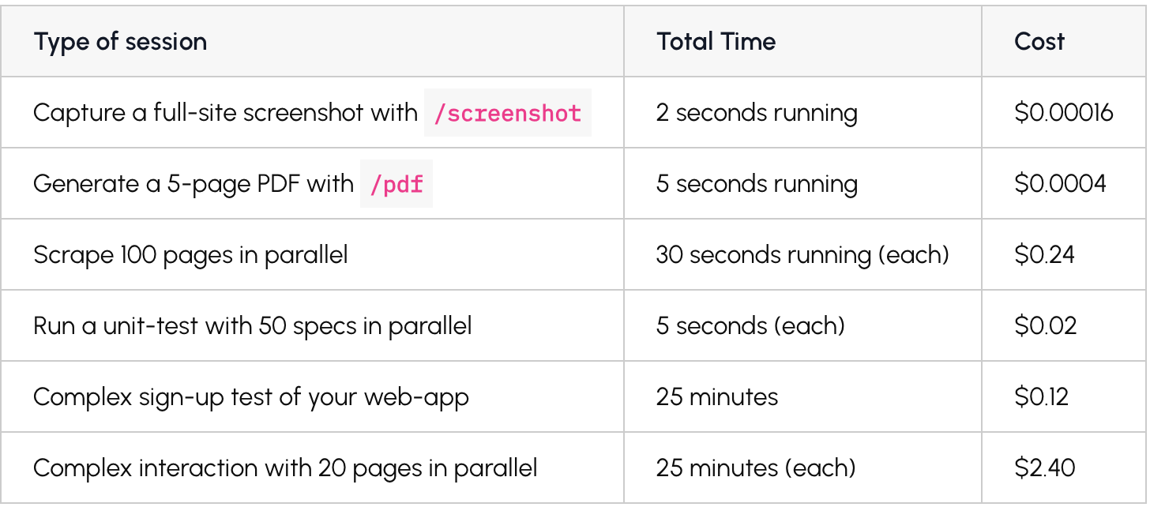Click the /screenshot code tag
Viewport: 1150px width, 507px height.
508,113
